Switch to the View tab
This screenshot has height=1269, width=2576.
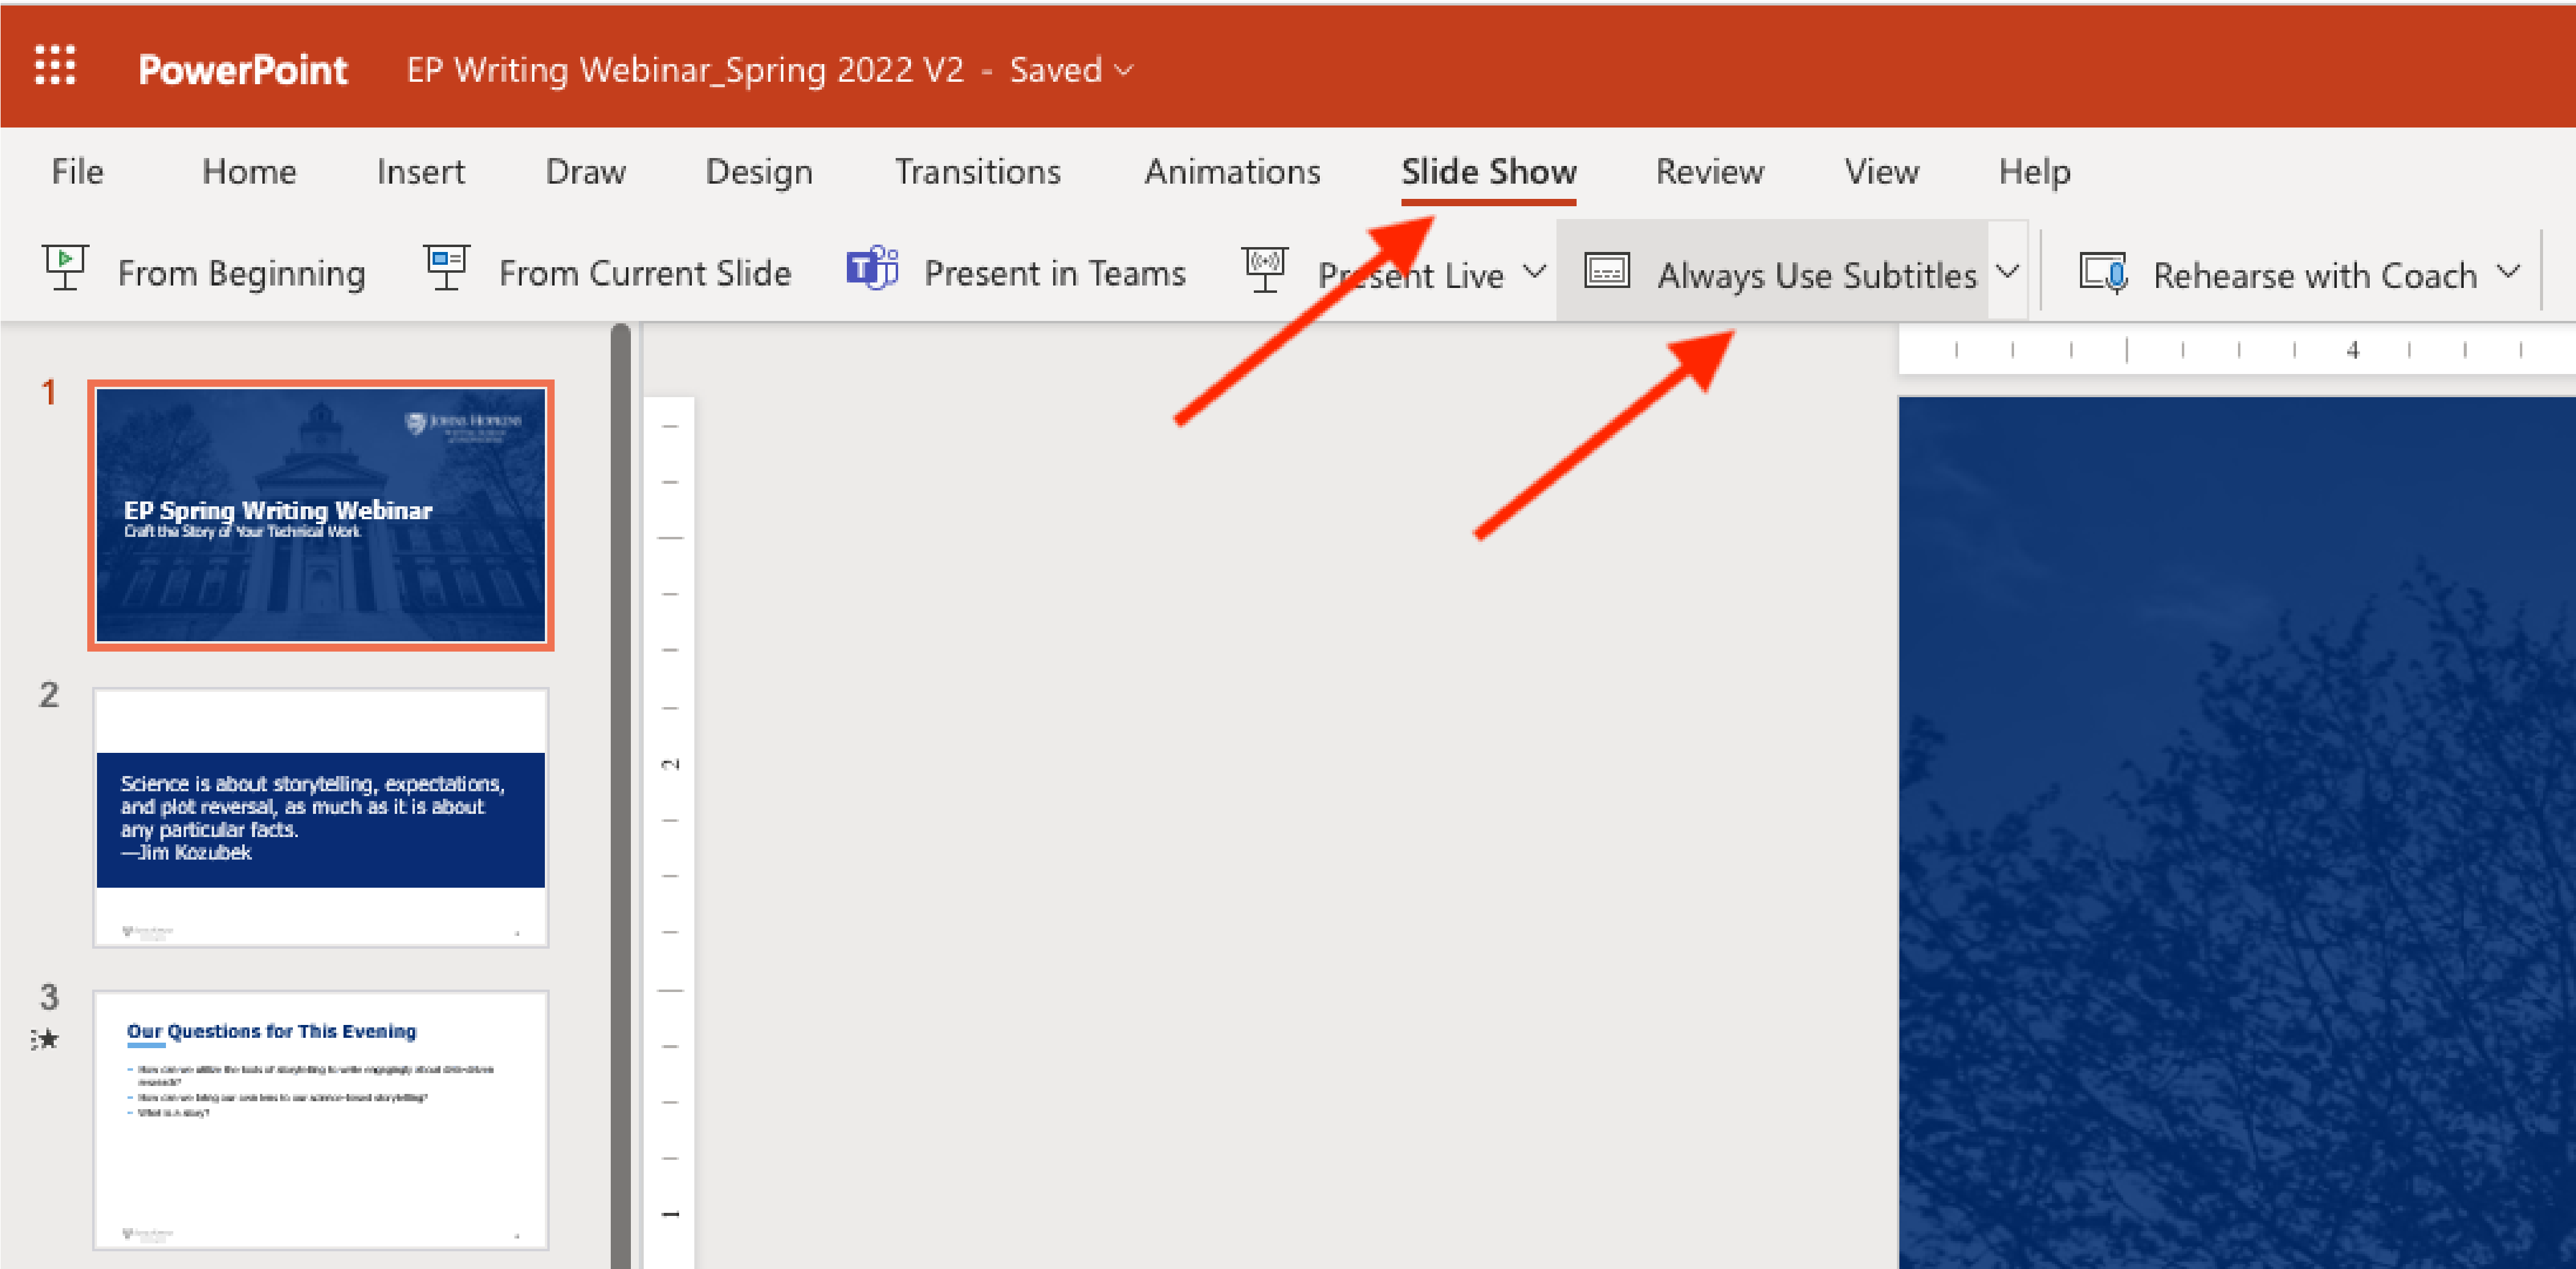(x=1882, y=172)
